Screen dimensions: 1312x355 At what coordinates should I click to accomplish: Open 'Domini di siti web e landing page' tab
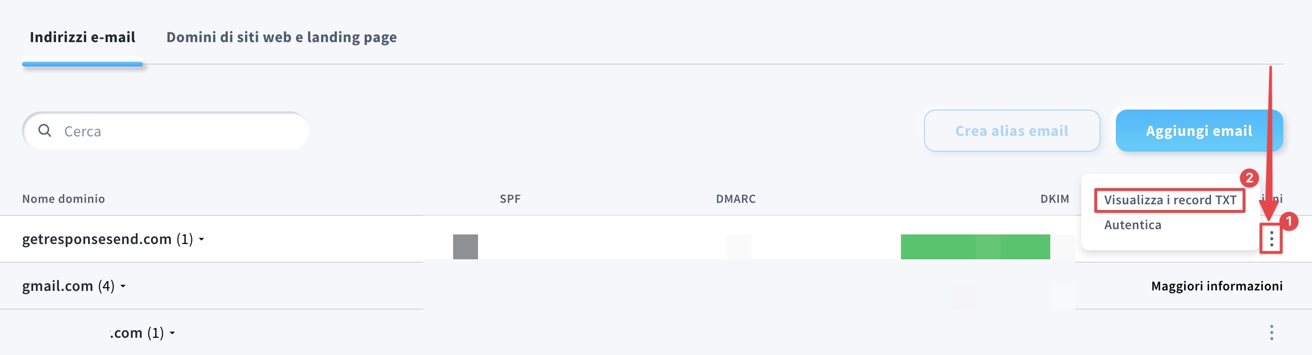(x=281, y=37)
